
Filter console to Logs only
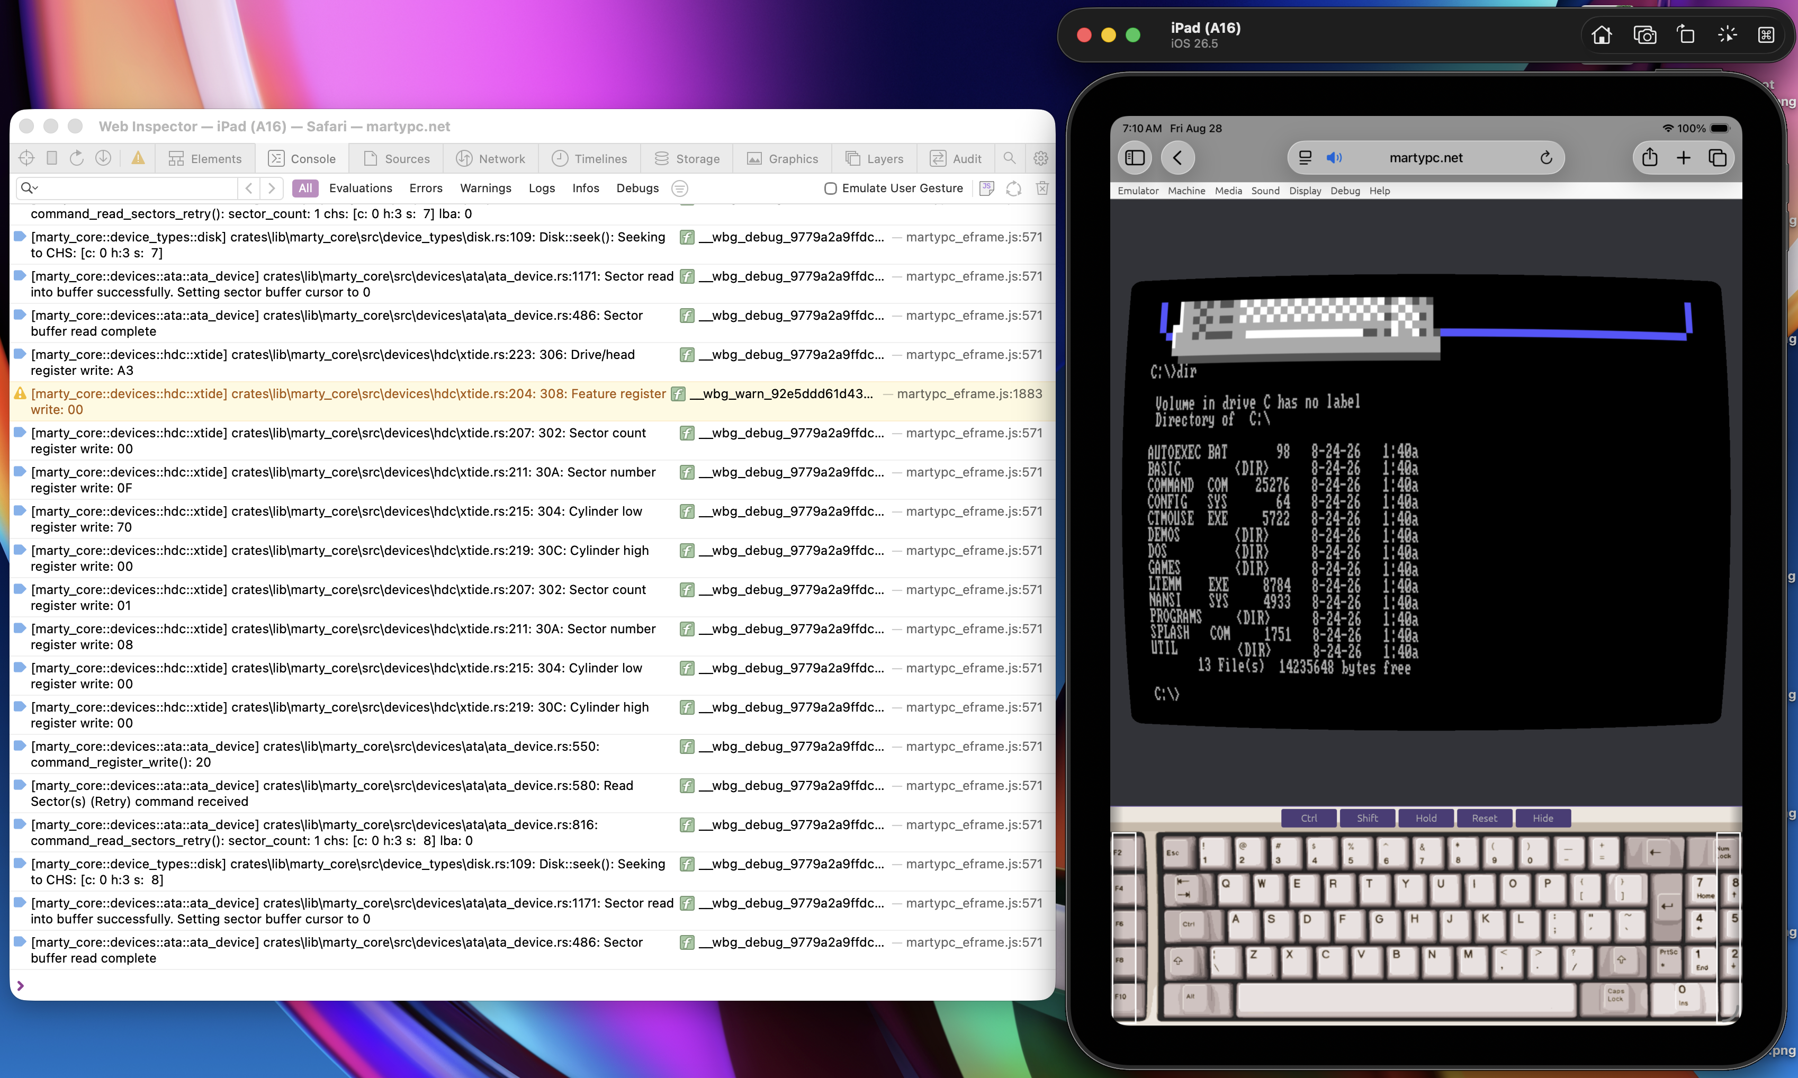[x=542, y=188]
